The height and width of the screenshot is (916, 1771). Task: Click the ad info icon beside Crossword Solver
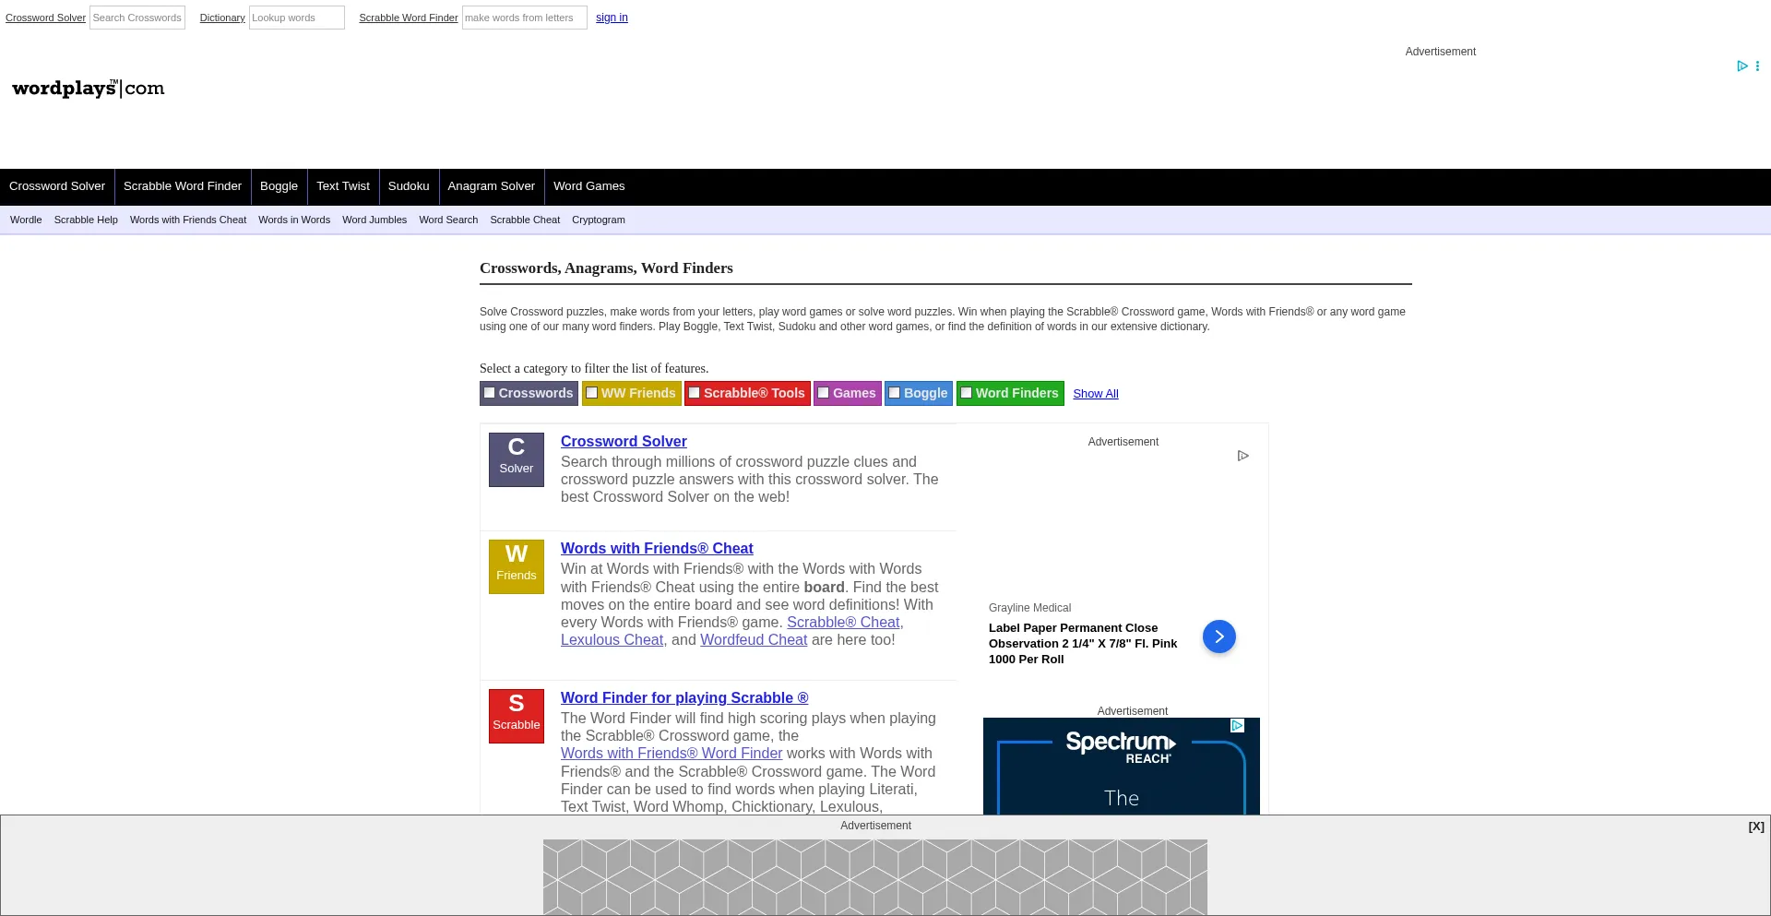coord(1242,456)
